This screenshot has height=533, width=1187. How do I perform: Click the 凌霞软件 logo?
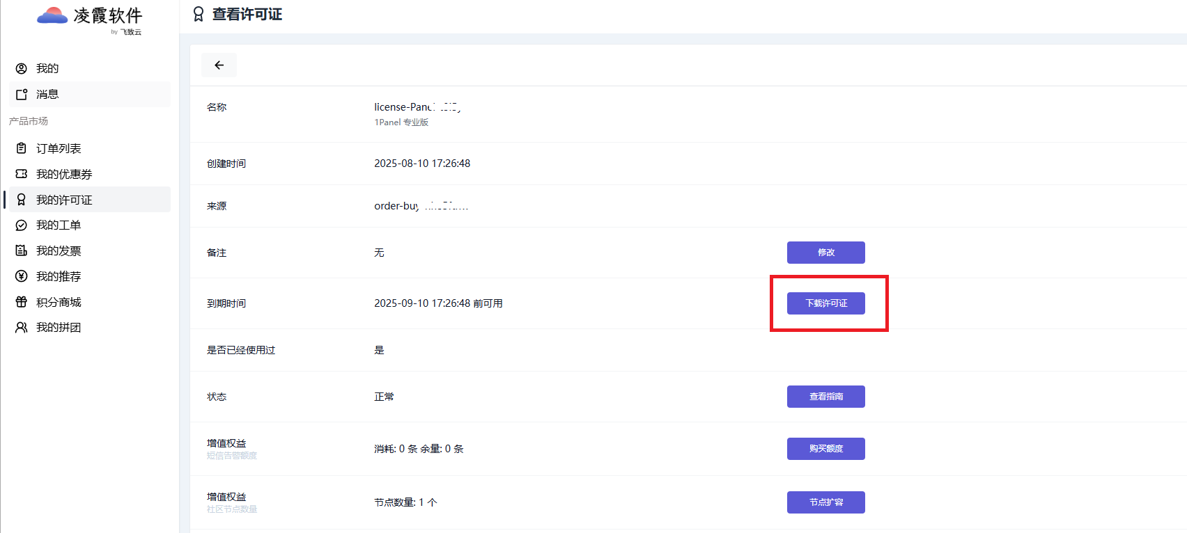(90, 18)
